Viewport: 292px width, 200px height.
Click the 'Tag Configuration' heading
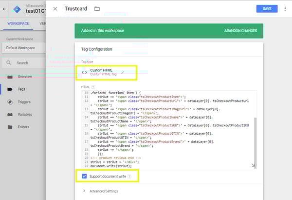tap(97, 49)
